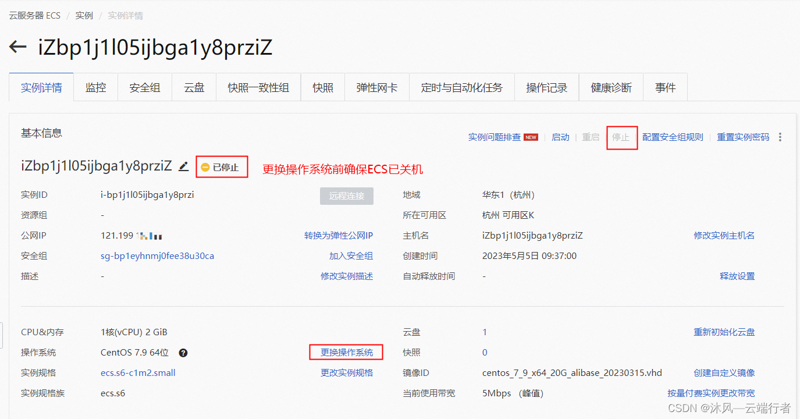Switch to the 健康诊断 tab

coord(611,88)
